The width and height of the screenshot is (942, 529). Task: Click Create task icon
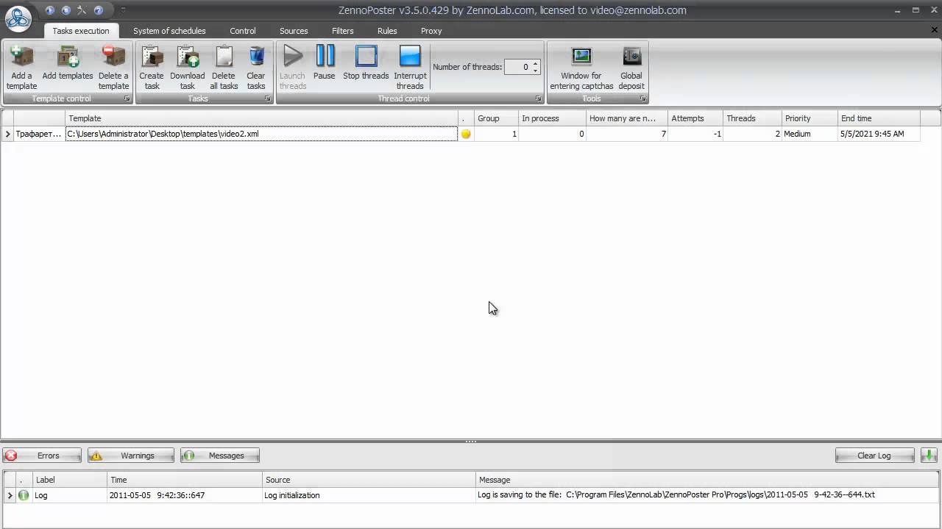[152, 57]
